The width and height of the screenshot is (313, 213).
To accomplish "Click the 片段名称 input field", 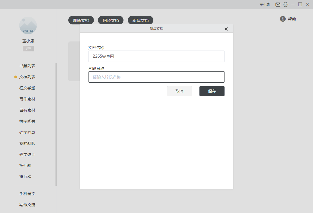I will (x=156, y=77).
